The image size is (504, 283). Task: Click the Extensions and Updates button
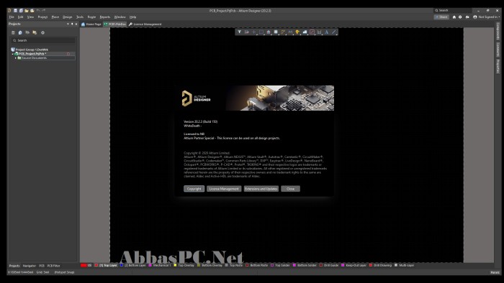(x=261, y=189)
